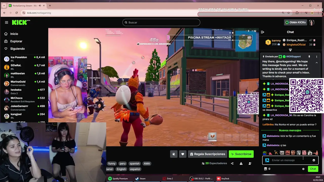Collapse the chat panel icon
The image size is (324, 182).
coord(262,32)
